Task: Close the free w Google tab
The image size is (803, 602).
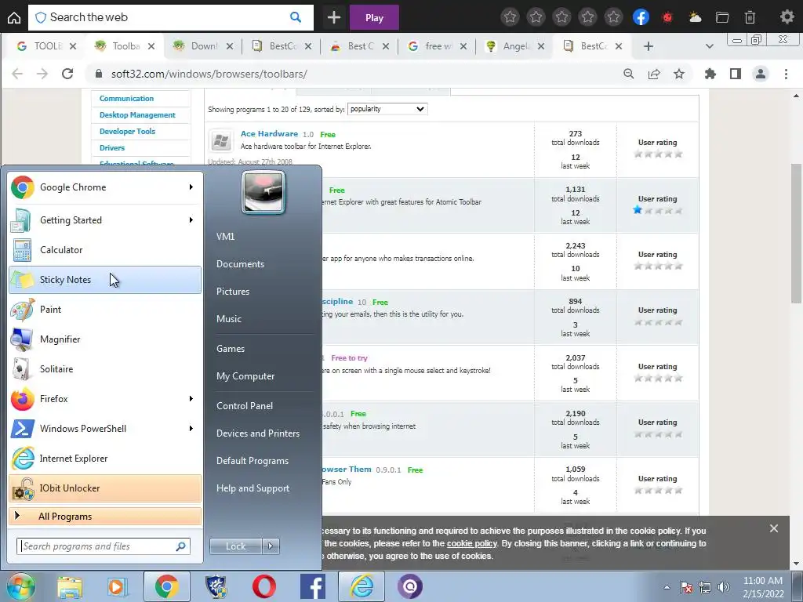Action: click(x=463, y=46)
